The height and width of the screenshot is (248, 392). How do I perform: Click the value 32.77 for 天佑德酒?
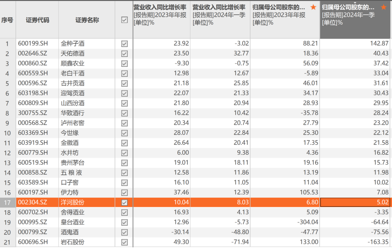coord(241,53)
